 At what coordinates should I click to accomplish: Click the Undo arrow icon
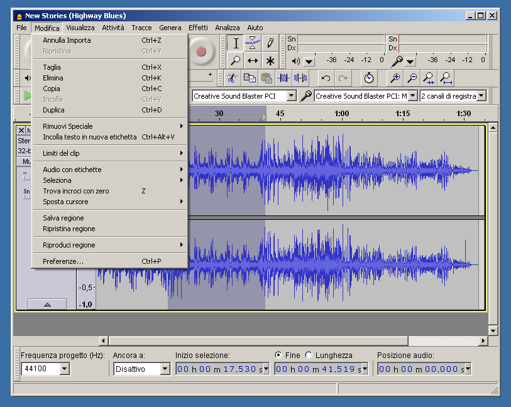pyautogui.click(x=326, y=78)
